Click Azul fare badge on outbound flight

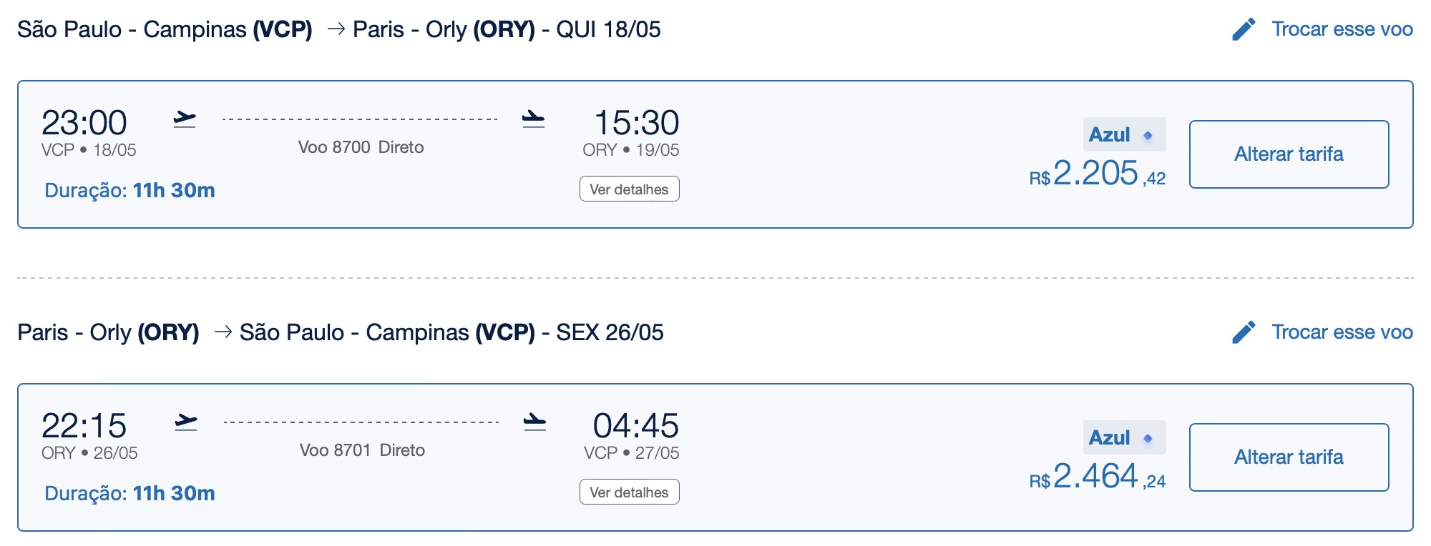[x=1124, y=134]
